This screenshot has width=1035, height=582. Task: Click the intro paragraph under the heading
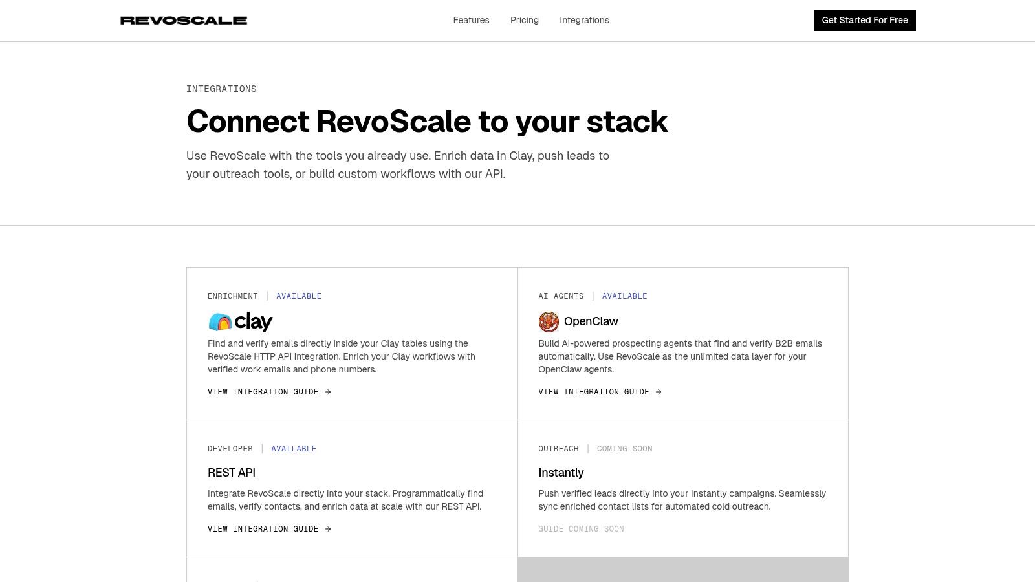[398, 165]
